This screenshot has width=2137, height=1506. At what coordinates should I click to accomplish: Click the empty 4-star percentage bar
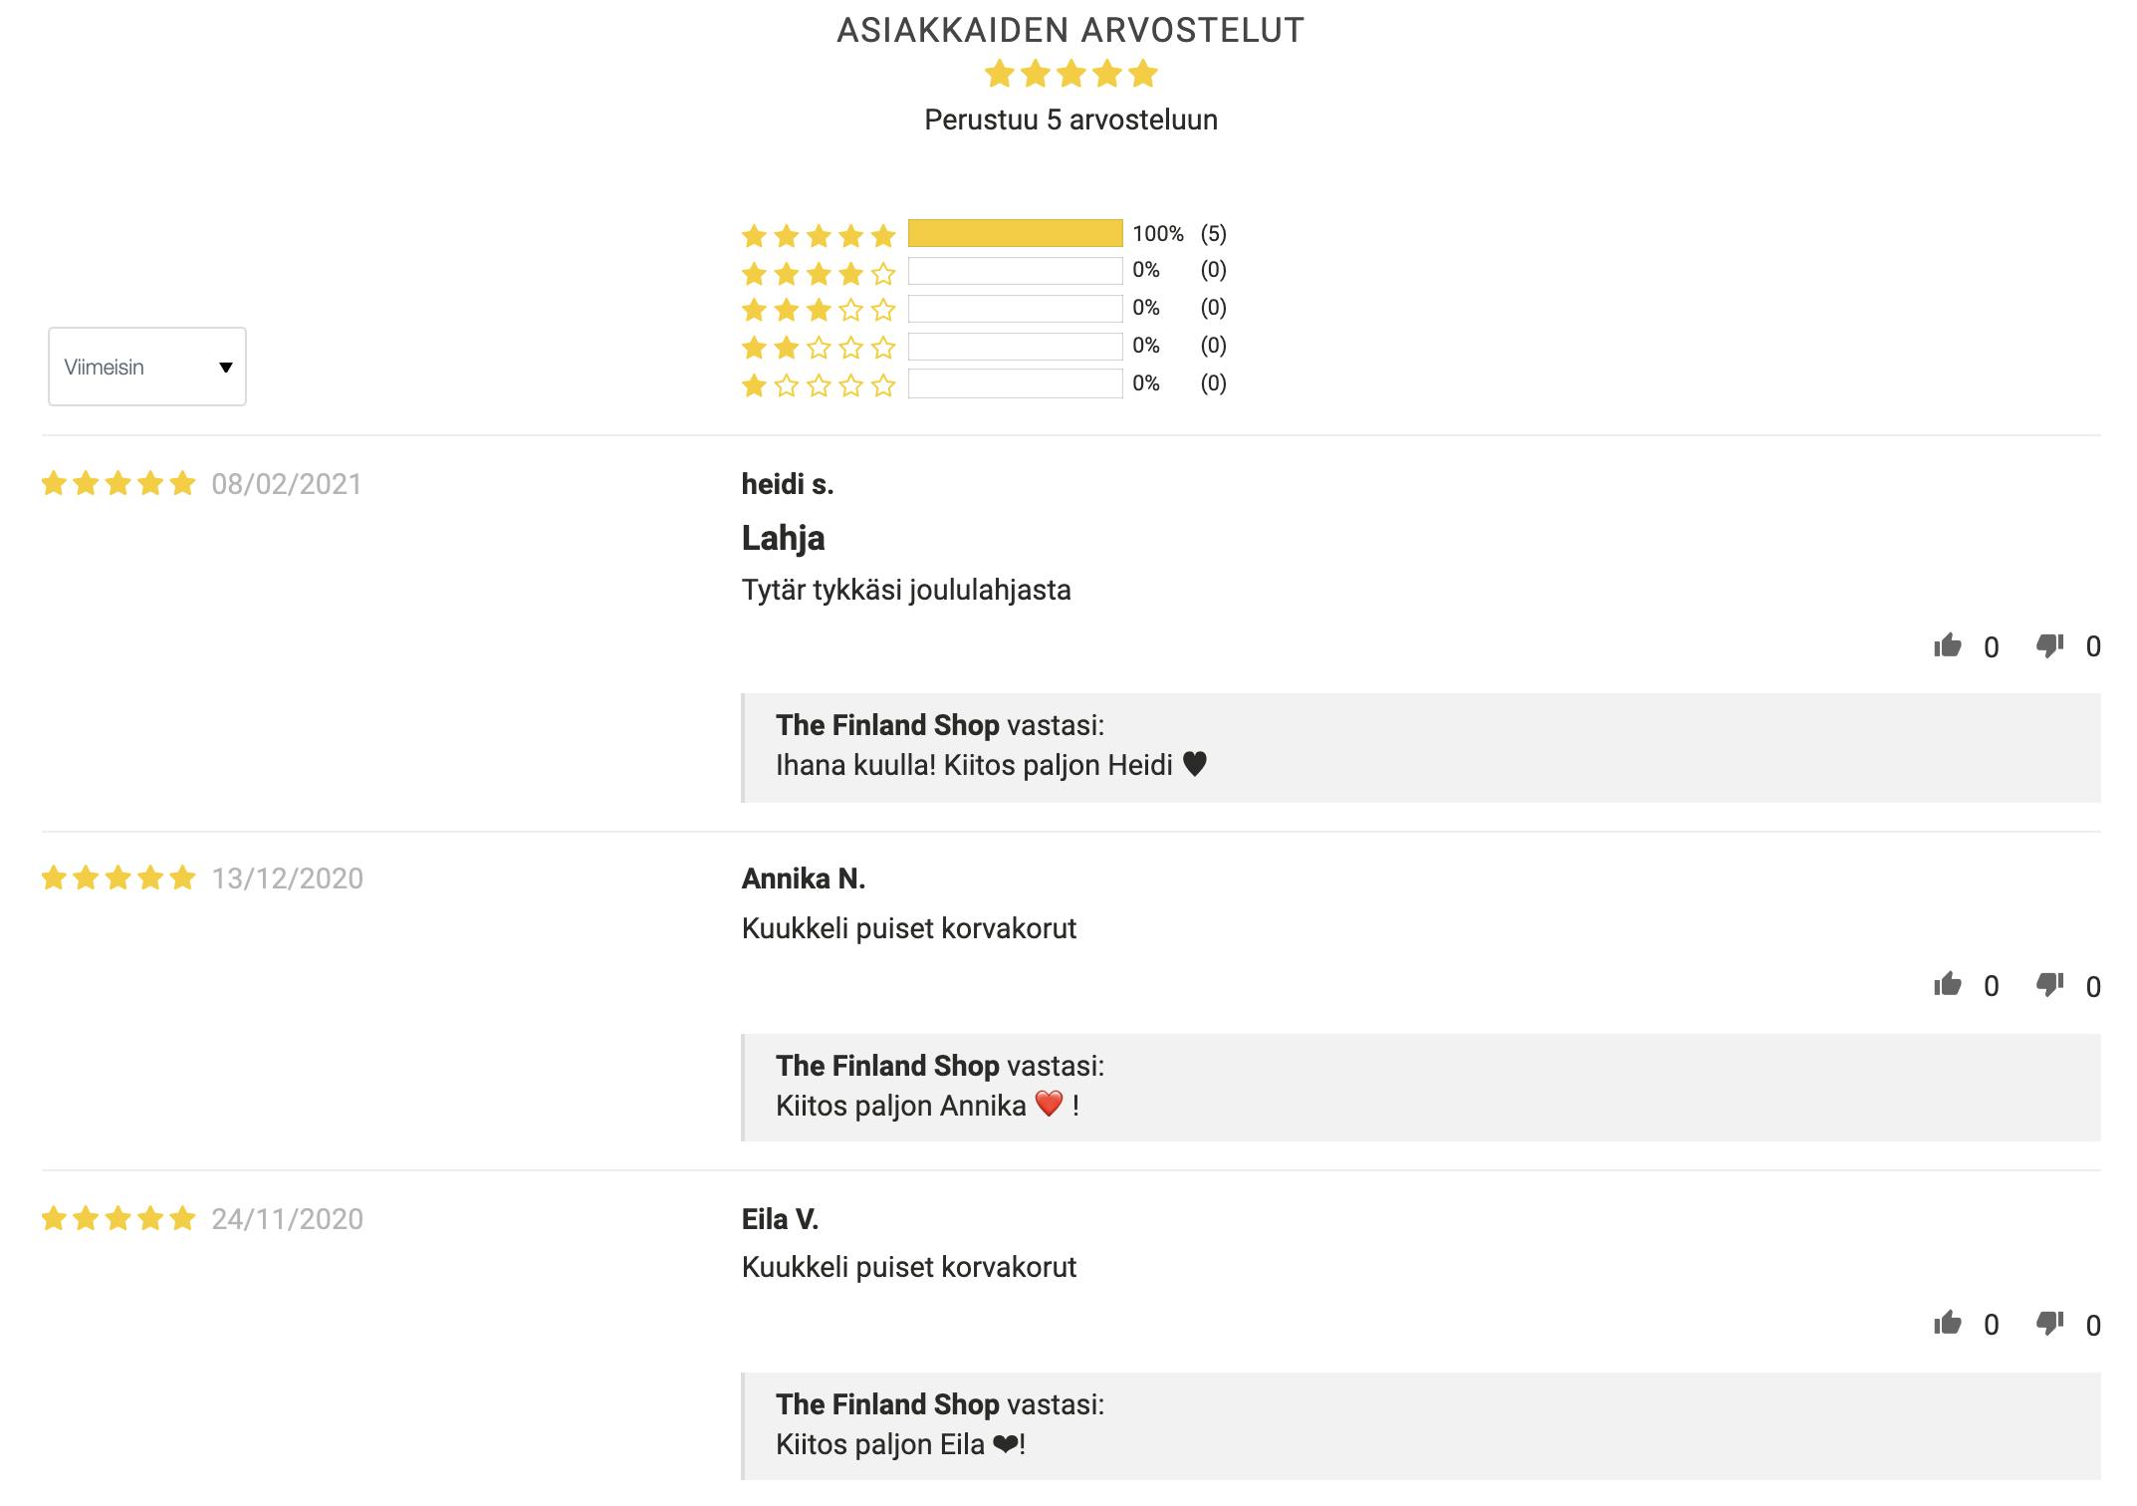[x=1015, y=271]
